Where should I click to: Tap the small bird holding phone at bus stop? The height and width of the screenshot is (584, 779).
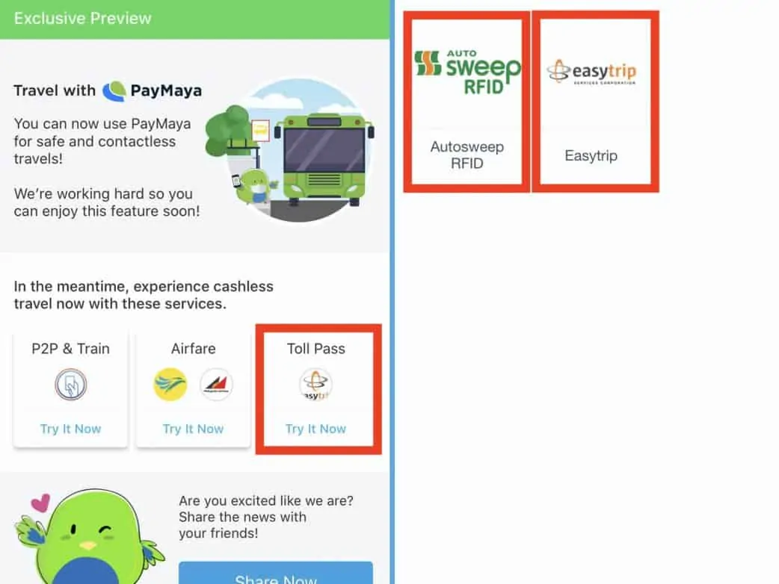(x=253, y=186)
